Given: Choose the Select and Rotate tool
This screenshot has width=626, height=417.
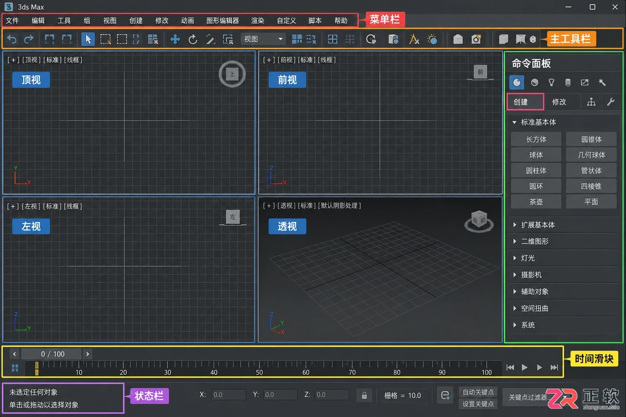Looking at the screenshot, I should (193, 39).
